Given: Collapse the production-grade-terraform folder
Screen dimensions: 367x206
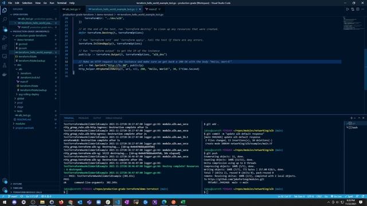Looking at the screenshot, I should coord(30,35).
